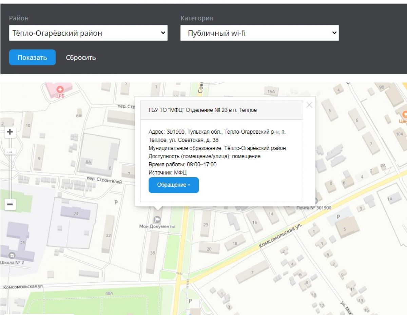
Task: Open the Категория dropdown
Action: click(259, 33)
